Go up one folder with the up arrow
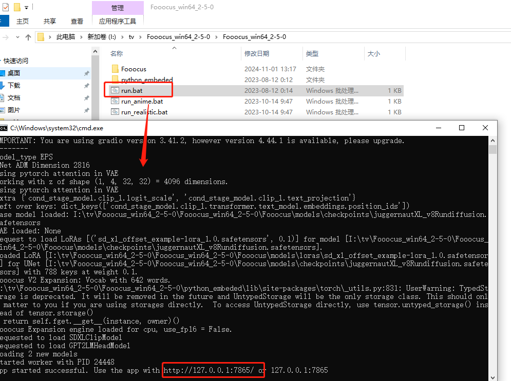The width and height of the screenshot is (511, 381). pyautogui.click(x=28, y=37)
